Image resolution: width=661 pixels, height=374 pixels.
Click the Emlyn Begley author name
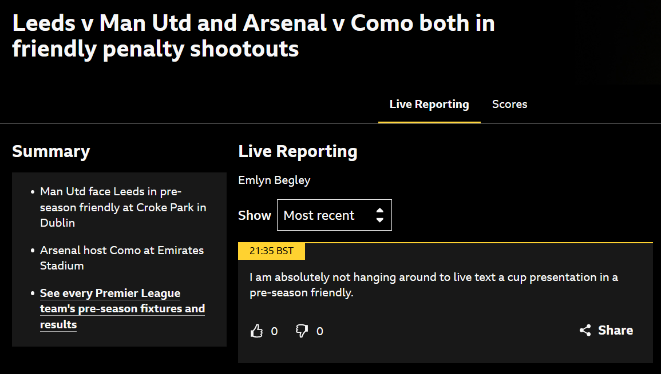tap(275, 180)
